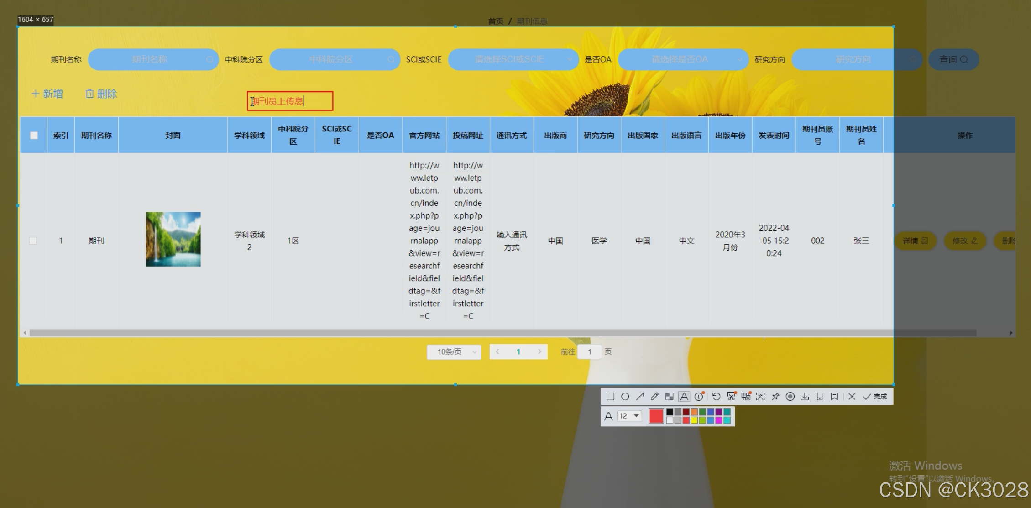Choose the arrow drawing tool
This screenshot has width=1031, height=508.
tap(640, 397)
